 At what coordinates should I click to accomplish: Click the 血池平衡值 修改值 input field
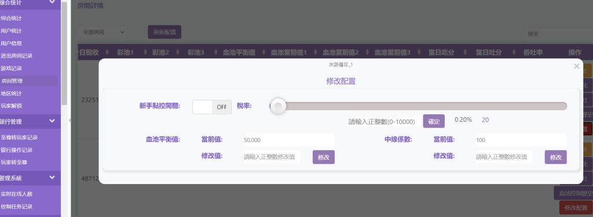(x=272, y=157)
